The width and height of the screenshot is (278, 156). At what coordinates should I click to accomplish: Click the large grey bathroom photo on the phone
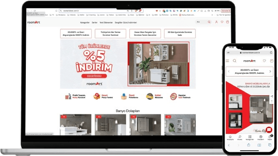[x=261, y=109]
